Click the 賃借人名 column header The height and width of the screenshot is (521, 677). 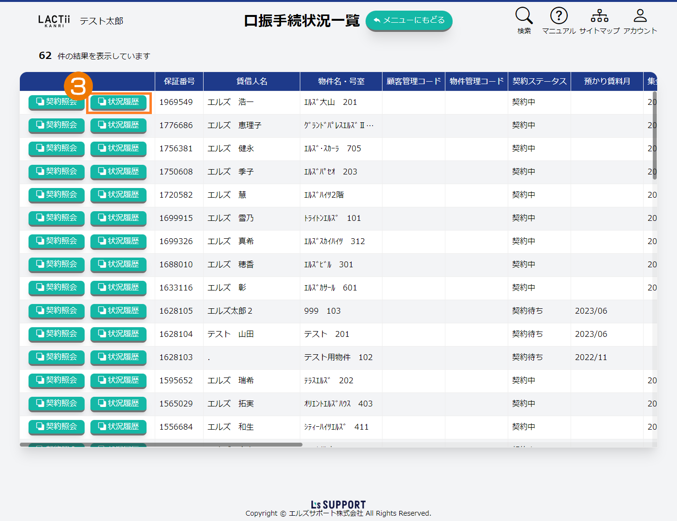pos(251,81)
